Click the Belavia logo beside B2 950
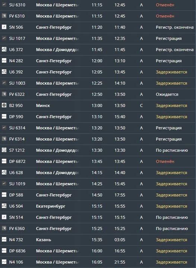The width and height of the screenshot is (196, 268). coord(4,105)
